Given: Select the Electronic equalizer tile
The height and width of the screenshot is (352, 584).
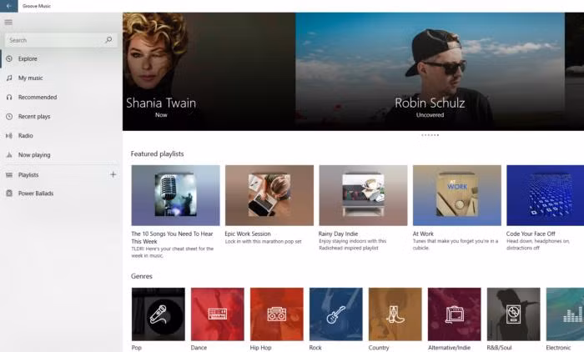Looking at the screenshot, I should pos(565,314).
